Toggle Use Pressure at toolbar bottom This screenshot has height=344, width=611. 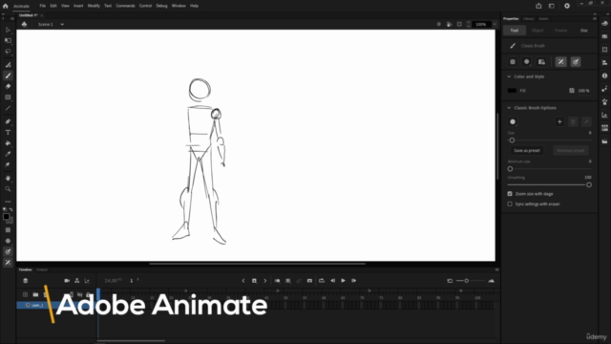pos(8,251)
